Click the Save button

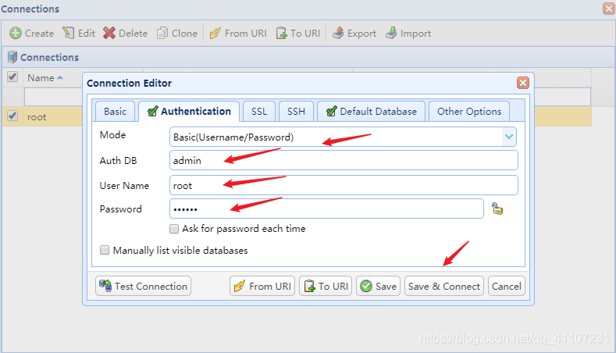tap(378, 286)
